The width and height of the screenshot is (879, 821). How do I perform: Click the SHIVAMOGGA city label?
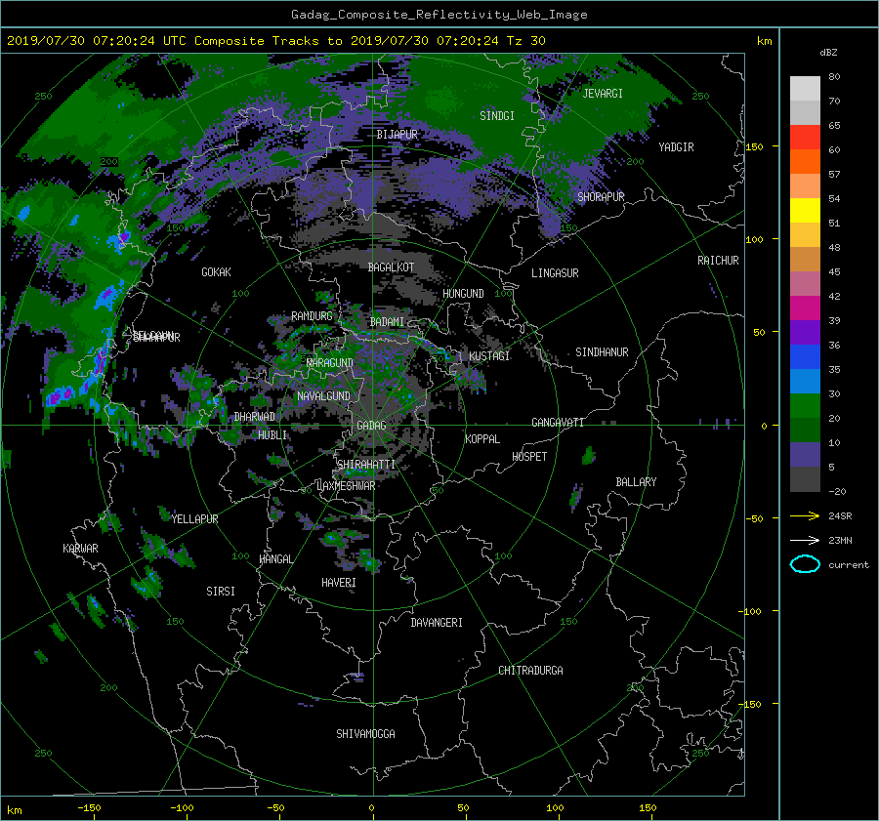click(x=365, y=733)
